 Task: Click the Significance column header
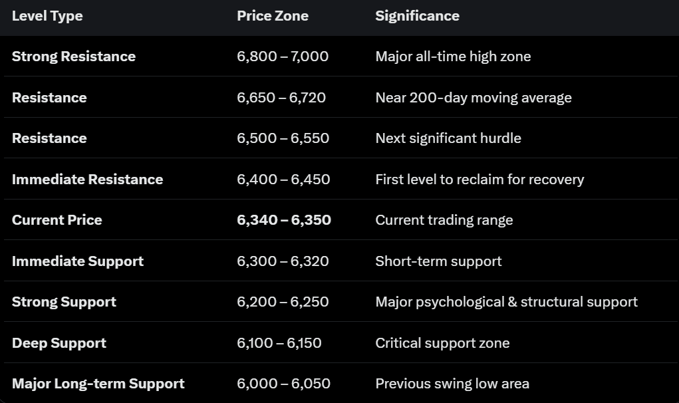[417, 16]
